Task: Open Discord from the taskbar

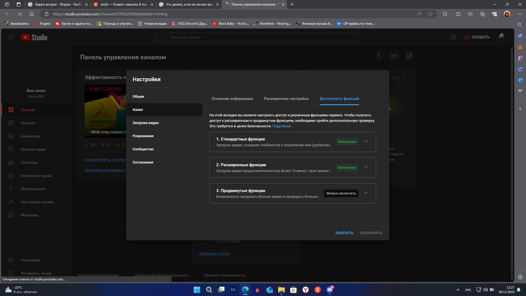Action: (330, 290)
